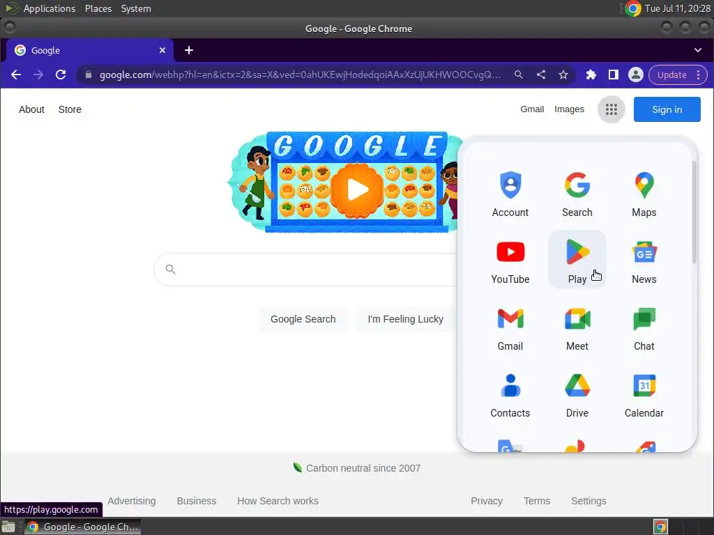Open the About link
714x535 pixels.
pos(31,109)
